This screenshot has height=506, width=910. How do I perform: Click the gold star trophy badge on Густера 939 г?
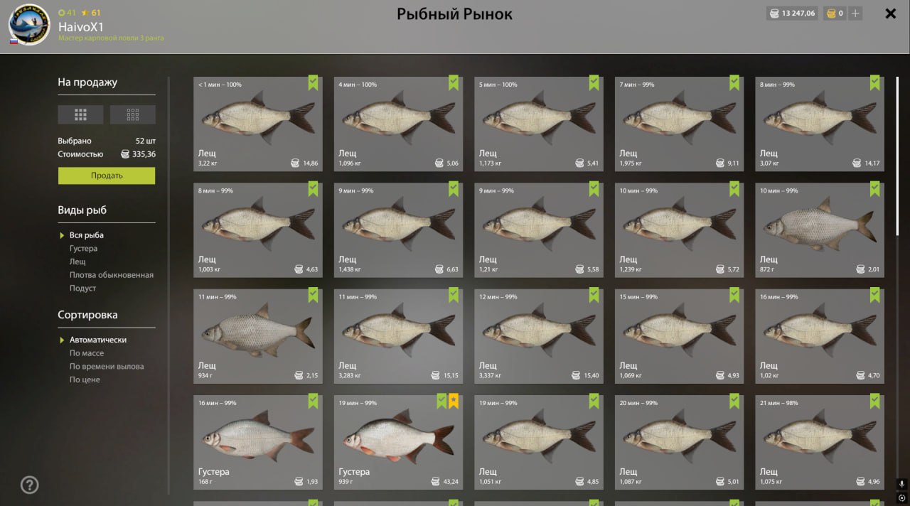coord(454,402)
